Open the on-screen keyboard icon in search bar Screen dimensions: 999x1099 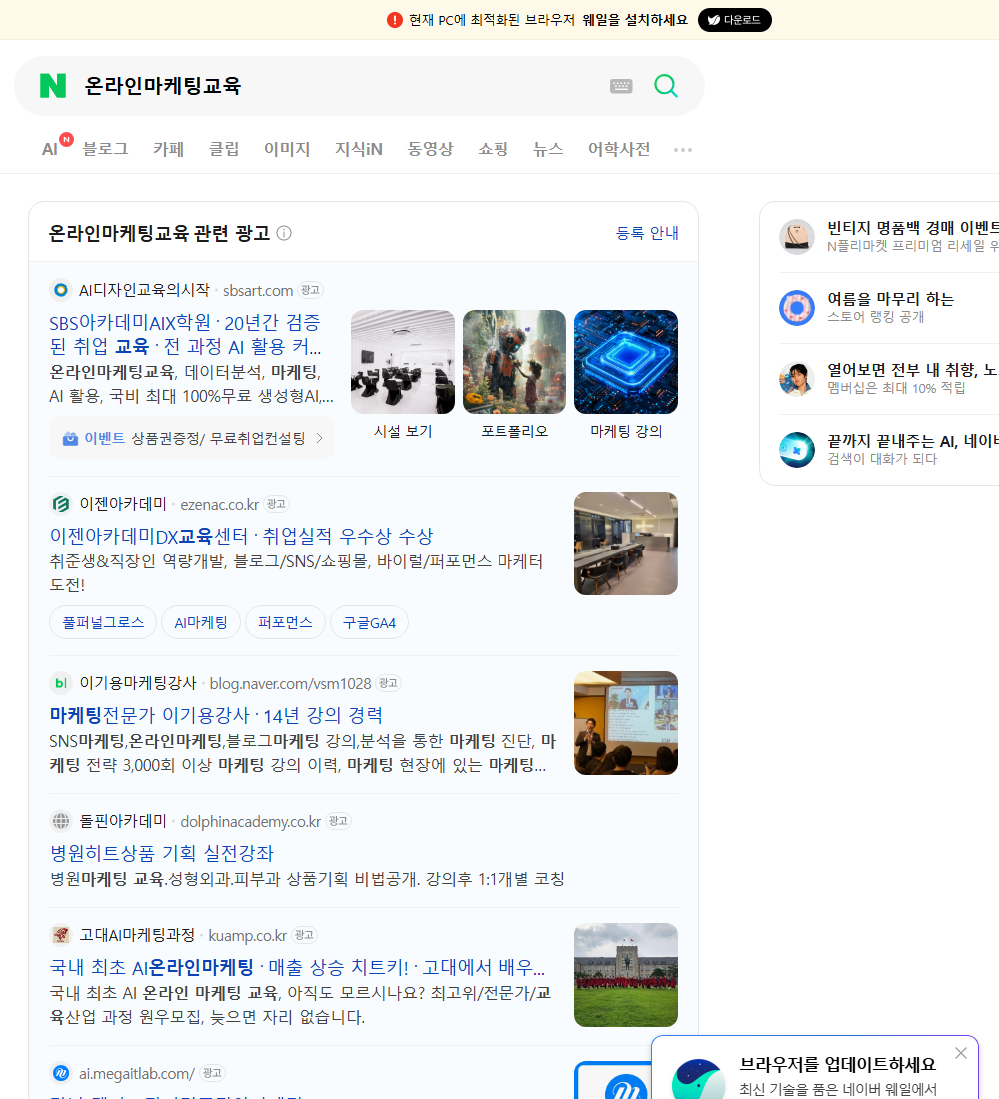tap(621, 86)
